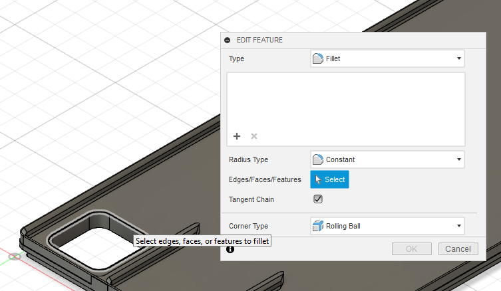This screenshot has height=291, width=501.
Task: Open Corner Type dropdown showing Rolling Ball
Action: (x=387, y=226)
